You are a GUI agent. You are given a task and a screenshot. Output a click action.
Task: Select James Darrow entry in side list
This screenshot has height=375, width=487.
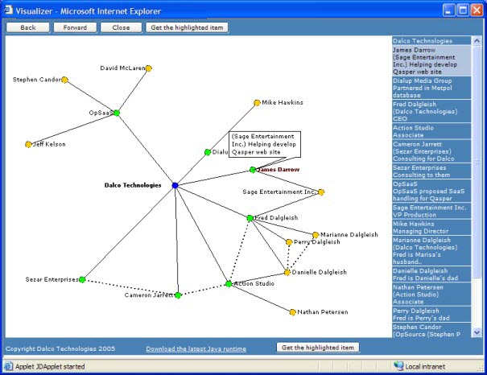431,61
